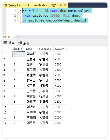Click deptname 人事部 in 刘欣欣 row

pyautogui.click(x=45, y=123)
